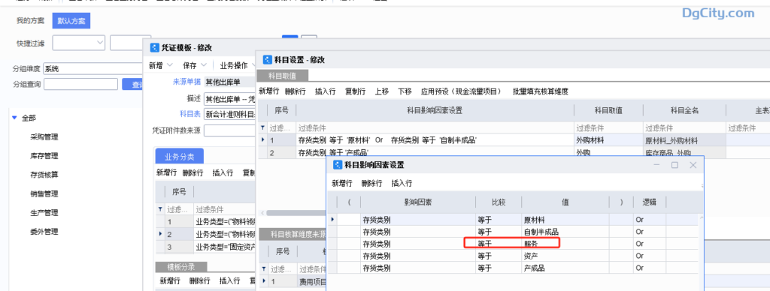Screen dimensions: 770x291
Task: Click 下移 in 科目设置 toolbar
Action: [405, 91]
